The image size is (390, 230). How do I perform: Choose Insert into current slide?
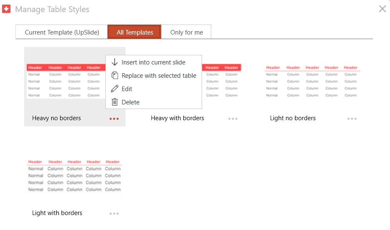(153, 62)
